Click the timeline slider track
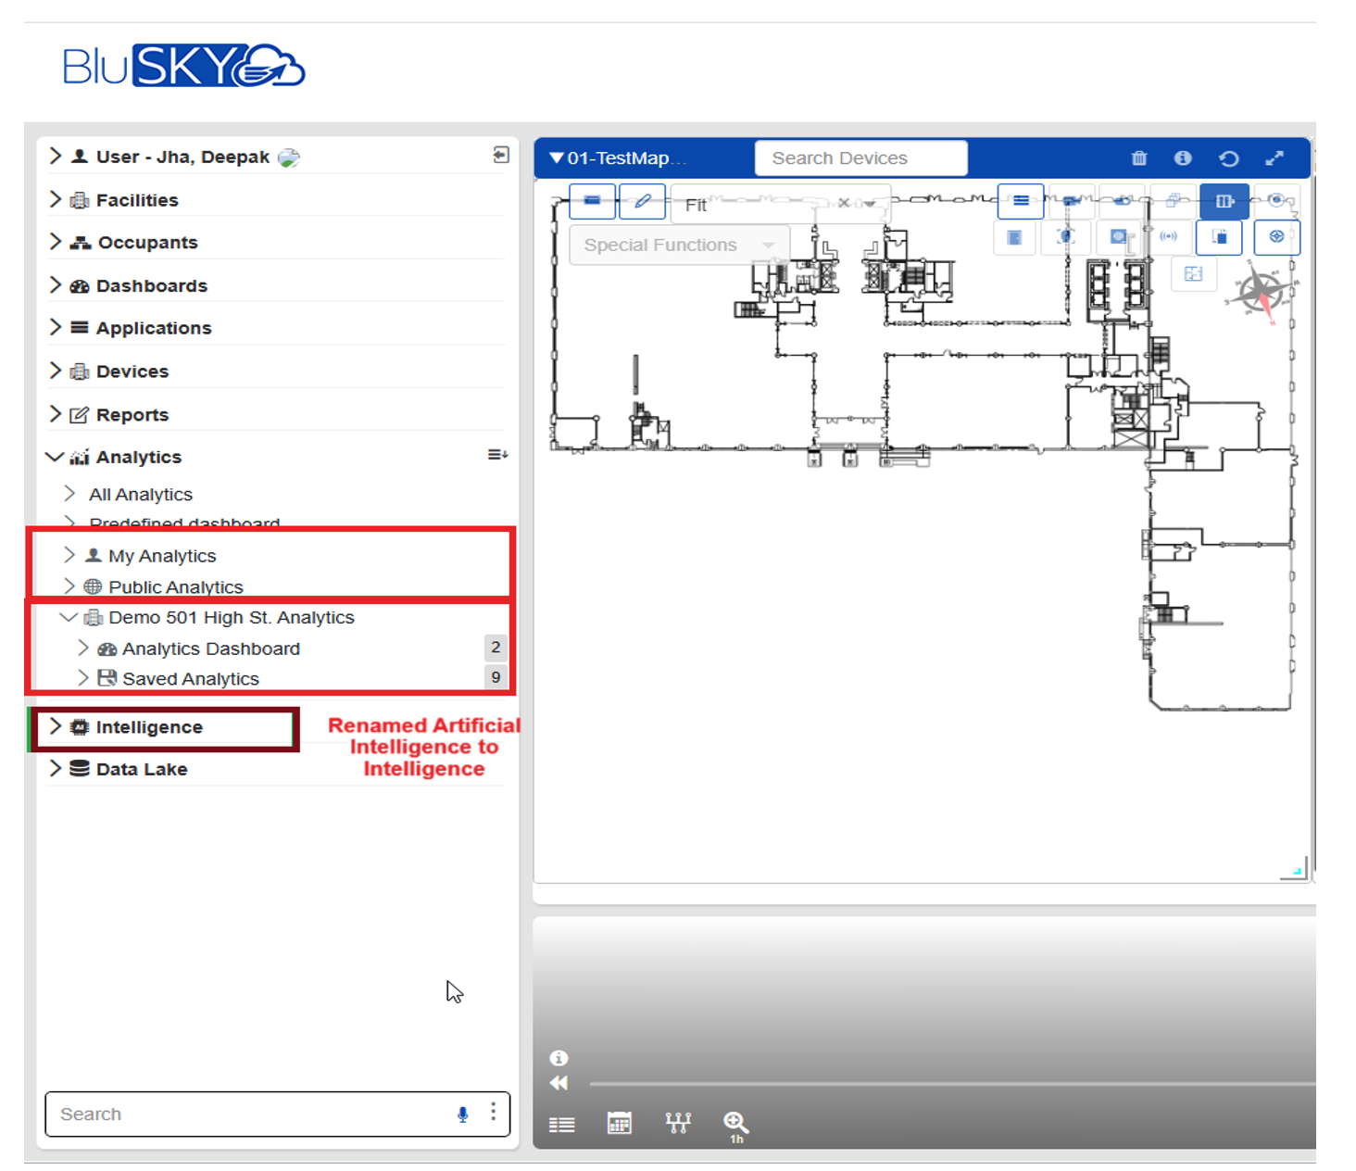 [x=952, y=1083]
